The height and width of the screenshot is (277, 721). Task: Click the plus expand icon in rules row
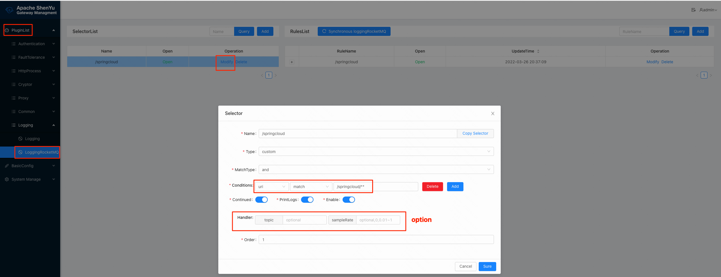point(292,62)
